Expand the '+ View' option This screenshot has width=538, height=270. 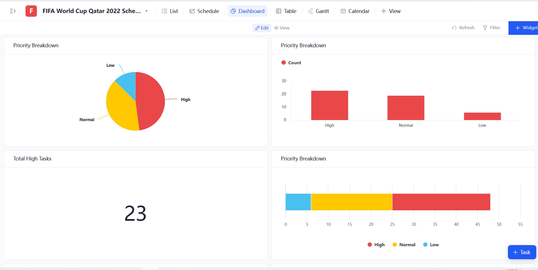[391, 11]
